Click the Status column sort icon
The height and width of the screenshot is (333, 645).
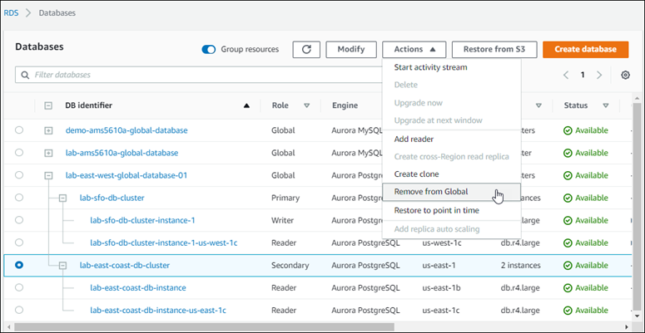point(605,106)
